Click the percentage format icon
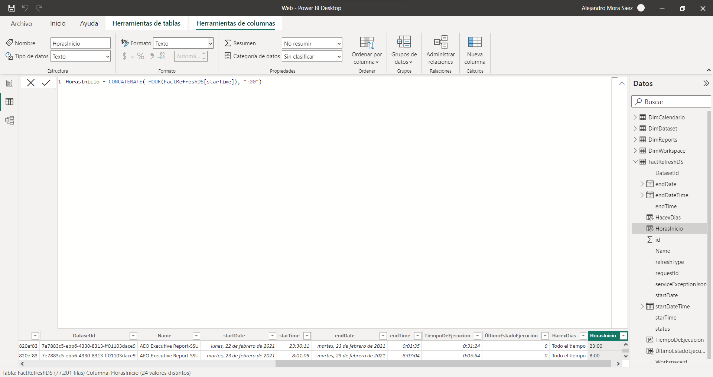Image resolution: width=713 pixels, height=377 pixels. [140, 56]
